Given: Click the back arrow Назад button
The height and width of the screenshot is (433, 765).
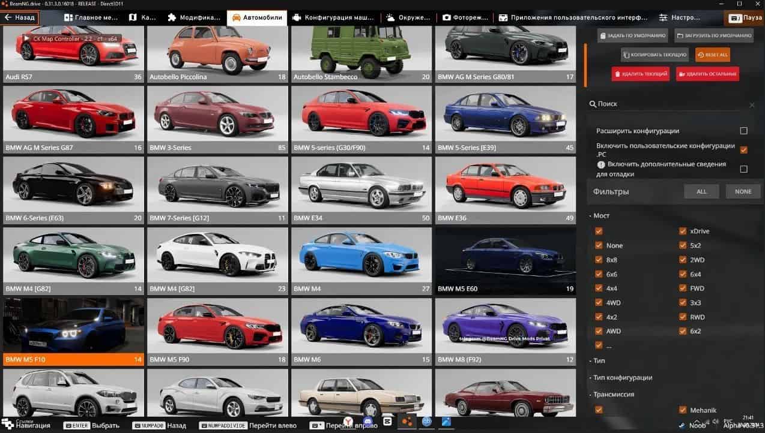Looking at the screenshot, I should [20, 17].
